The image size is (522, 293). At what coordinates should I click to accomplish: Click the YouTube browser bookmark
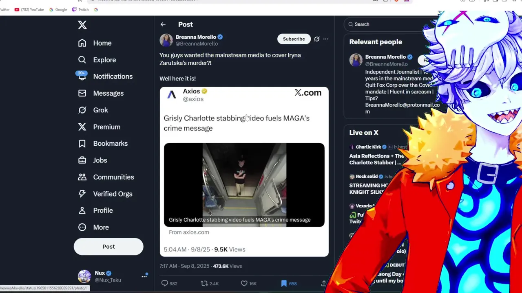(29, 9)
